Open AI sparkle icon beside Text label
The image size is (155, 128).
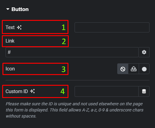point(19,27)
